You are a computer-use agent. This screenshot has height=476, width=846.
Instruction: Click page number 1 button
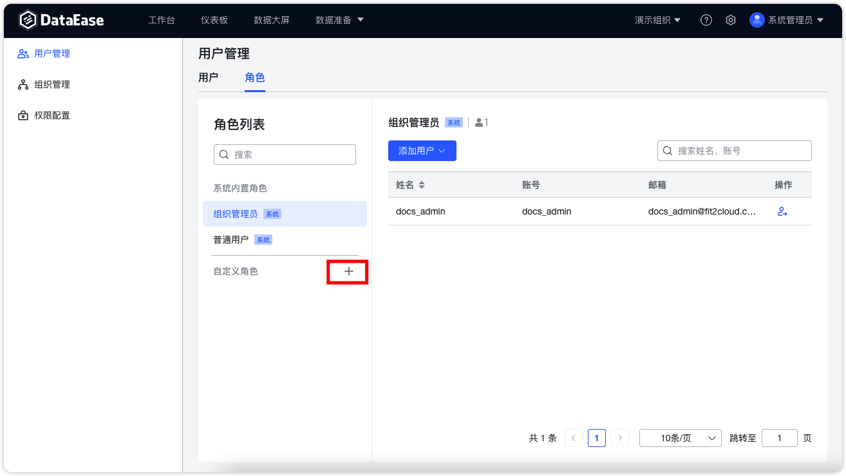tap(597, 438)
